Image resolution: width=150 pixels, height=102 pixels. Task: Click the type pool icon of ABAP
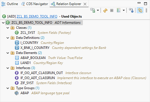tap(17, 93)
